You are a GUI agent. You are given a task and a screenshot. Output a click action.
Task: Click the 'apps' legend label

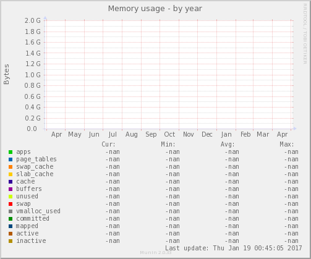23,152
